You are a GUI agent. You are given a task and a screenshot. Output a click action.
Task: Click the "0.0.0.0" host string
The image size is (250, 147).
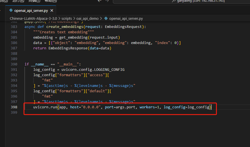point(91,107)
